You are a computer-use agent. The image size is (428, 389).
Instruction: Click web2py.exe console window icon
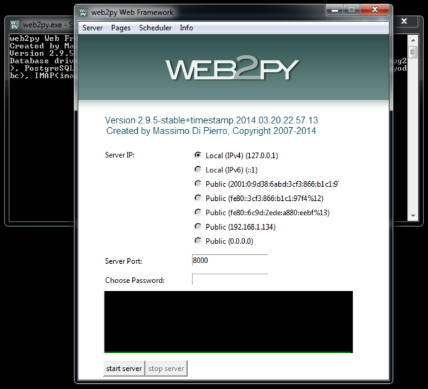point(14,25)
